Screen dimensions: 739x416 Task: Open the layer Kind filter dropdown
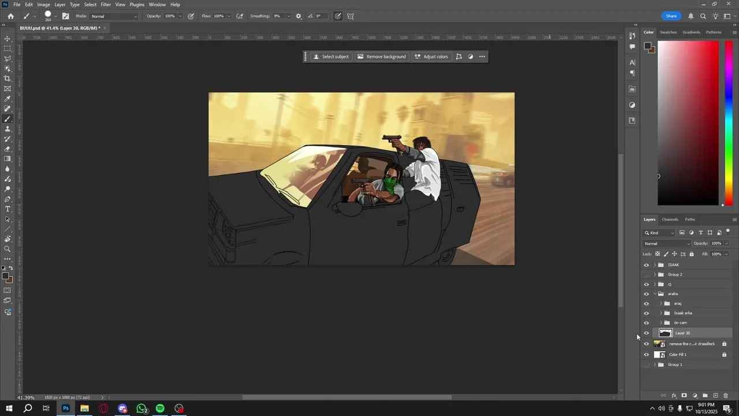[659, 233]
